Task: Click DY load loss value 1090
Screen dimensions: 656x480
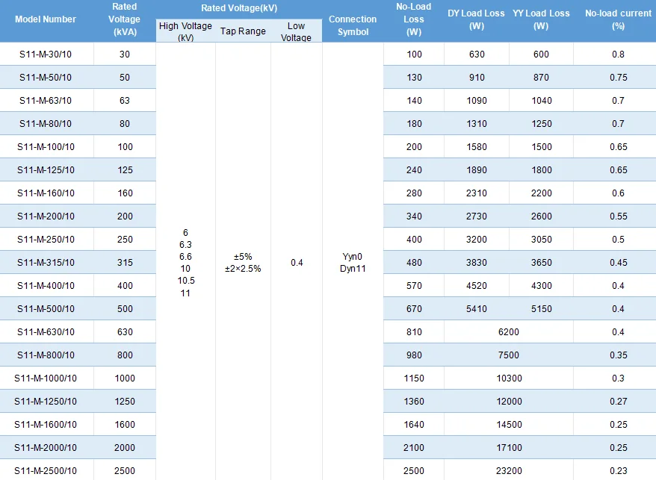Action: (477, 101)
